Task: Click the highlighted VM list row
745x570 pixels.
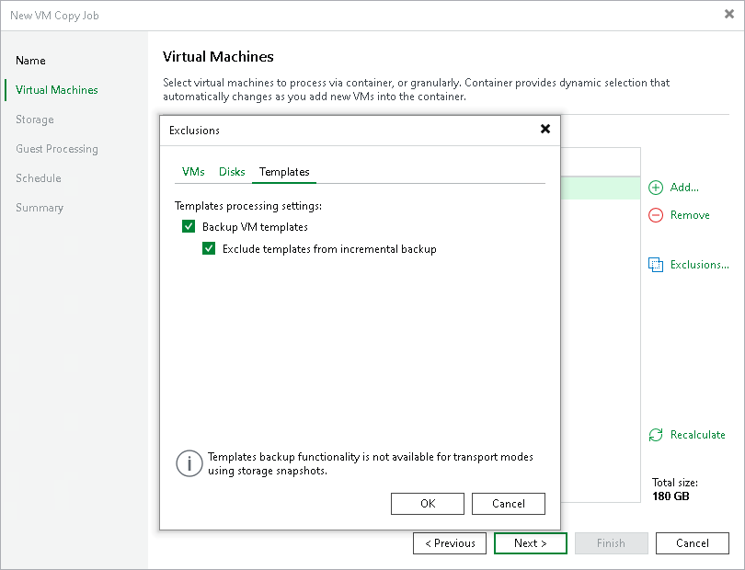Action: pos(601,188)
